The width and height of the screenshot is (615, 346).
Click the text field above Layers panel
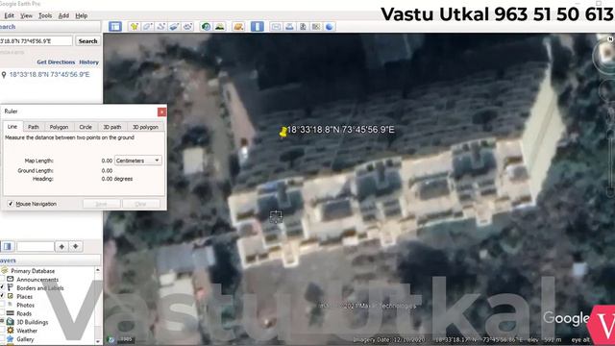pyautogui.click(x=36, y=246)
